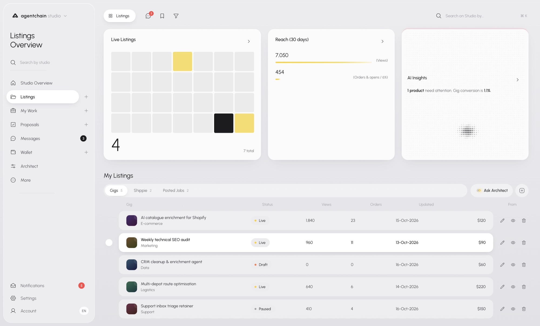Click the Views progress bar under 7,050
Image resolution: width=540 pixels, height=326 pixels.
click(323, 62)
